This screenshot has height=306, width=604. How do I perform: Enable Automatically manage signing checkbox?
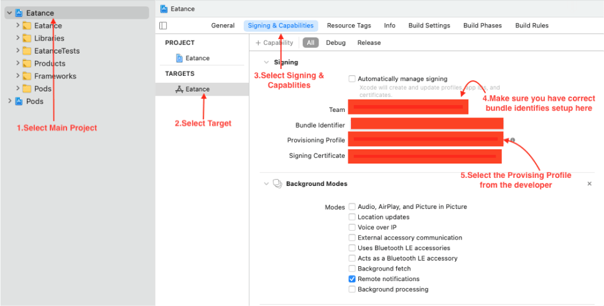click(x=352, y=79)
